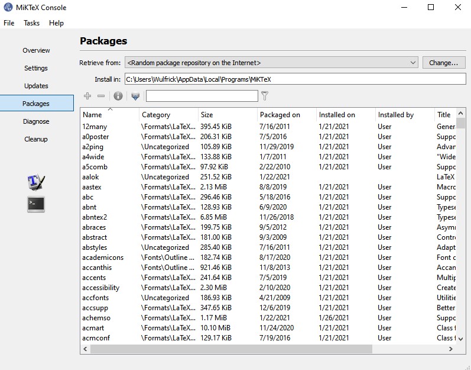Select the accfonts package row
This screenshot has width=471, height=370.
pos(268,298)
